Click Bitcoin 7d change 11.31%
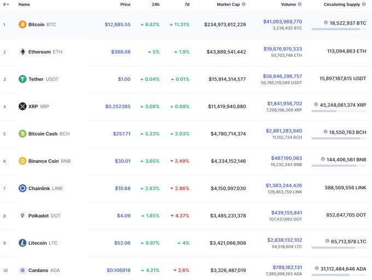This screenshot has width=372, height=280. coord(179,25)
